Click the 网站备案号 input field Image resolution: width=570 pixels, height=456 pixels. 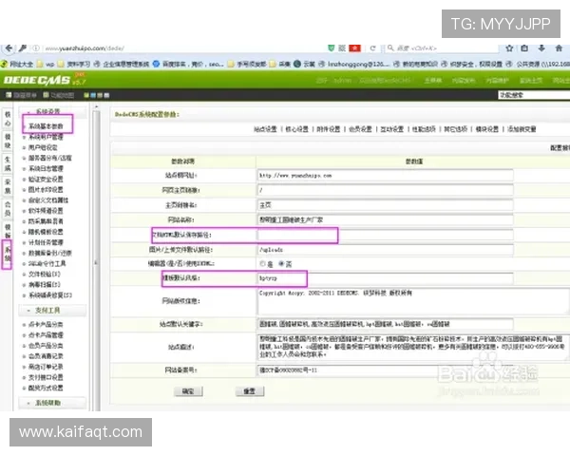(385, 370)
